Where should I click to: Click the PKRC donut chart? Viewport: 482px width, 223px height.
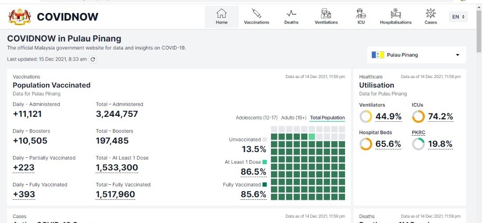point(418,144)
